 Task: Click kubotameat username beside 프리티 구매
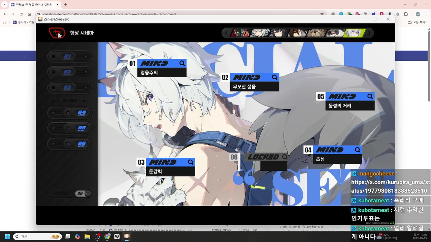pyautogui.click(x=373, y=200)
